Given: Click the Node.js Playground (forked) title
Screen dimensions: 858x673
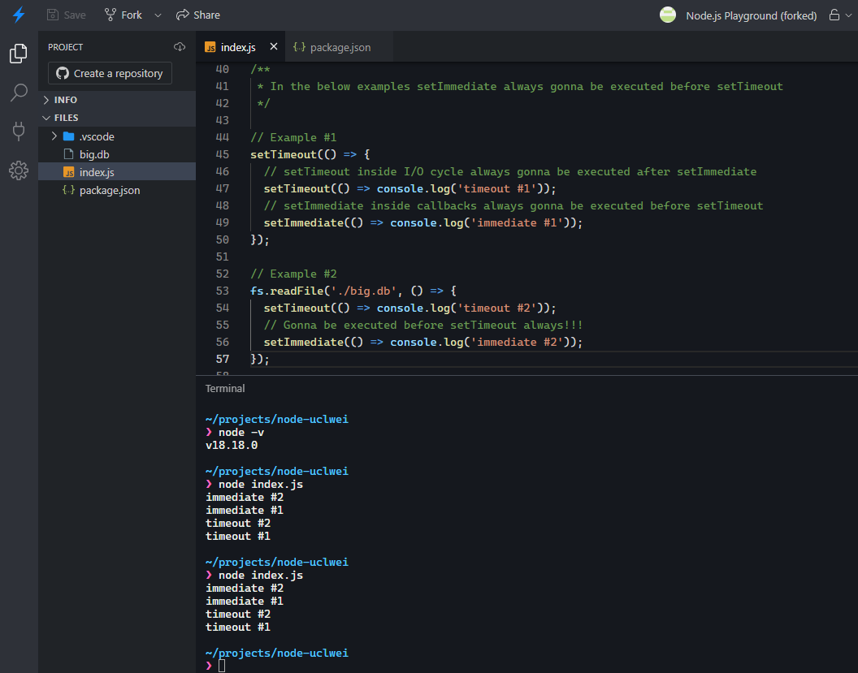Looking at the screenshot, I should pyautogui.click(x=751, y=15).
